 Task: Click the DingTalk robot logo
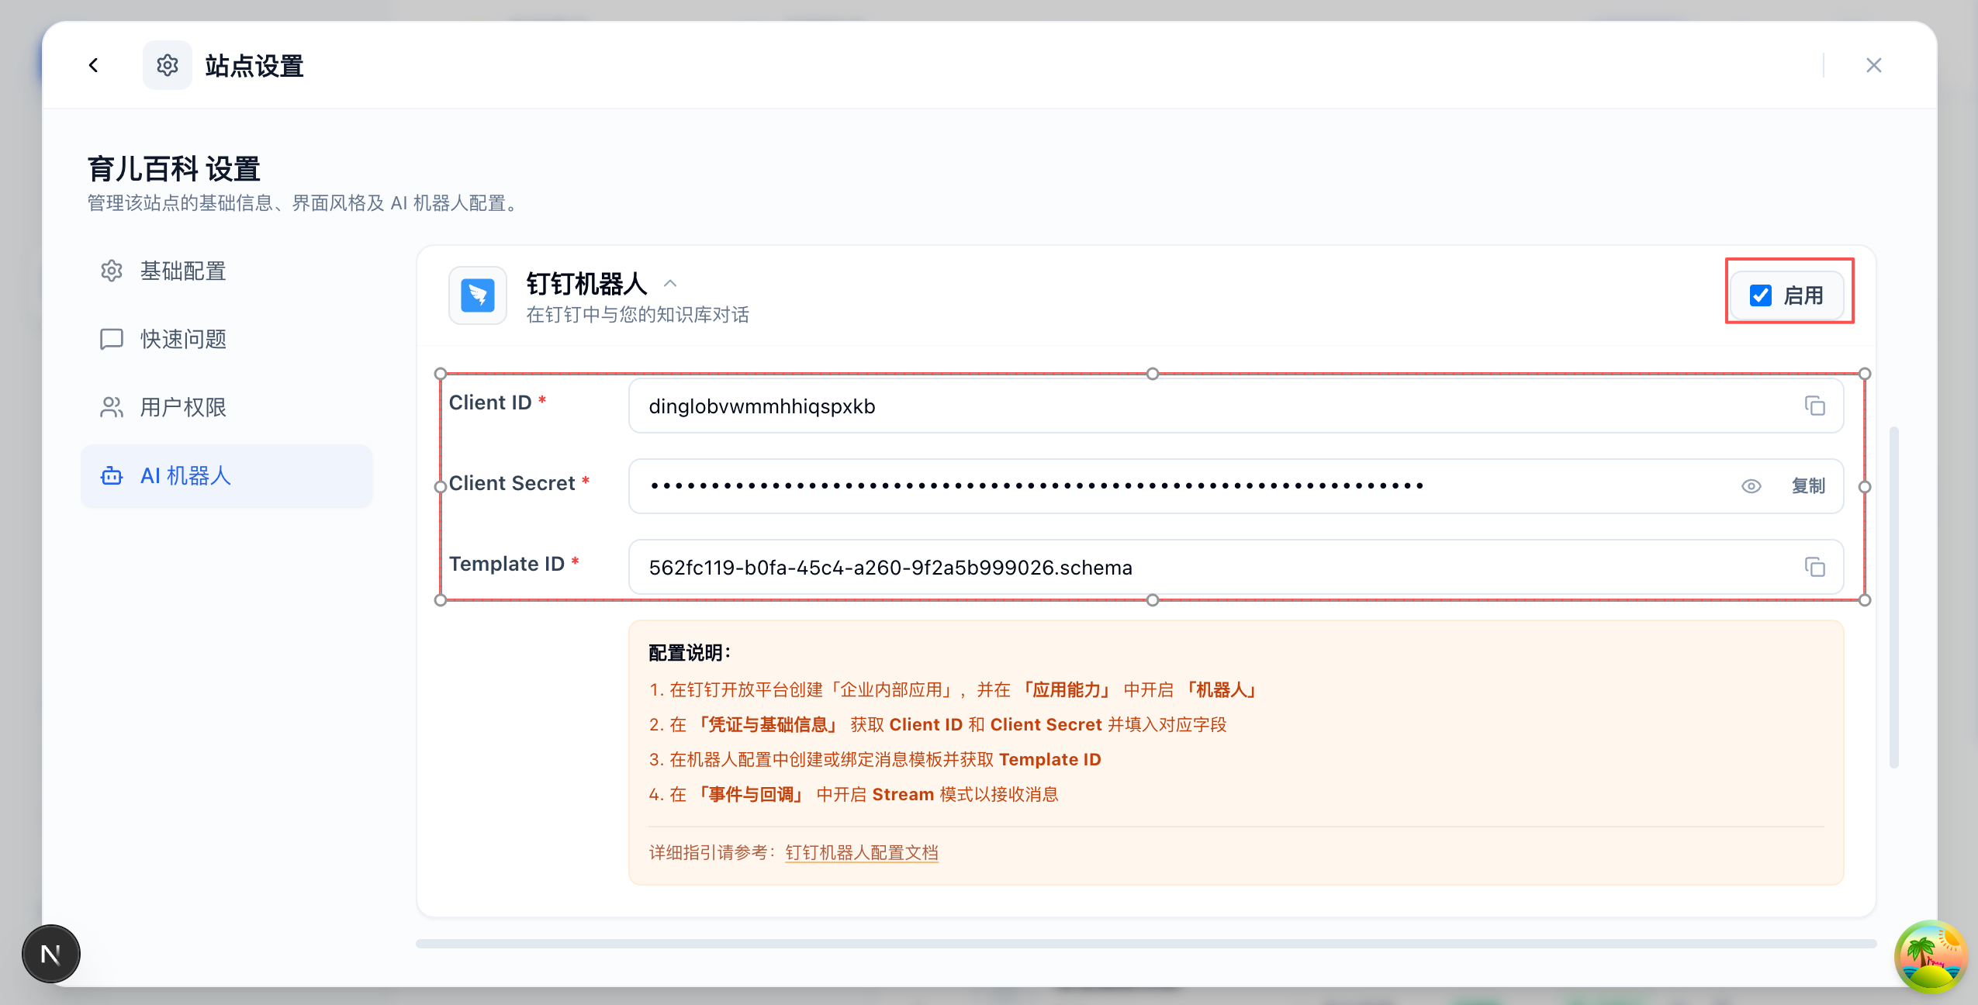click(476, 295)
